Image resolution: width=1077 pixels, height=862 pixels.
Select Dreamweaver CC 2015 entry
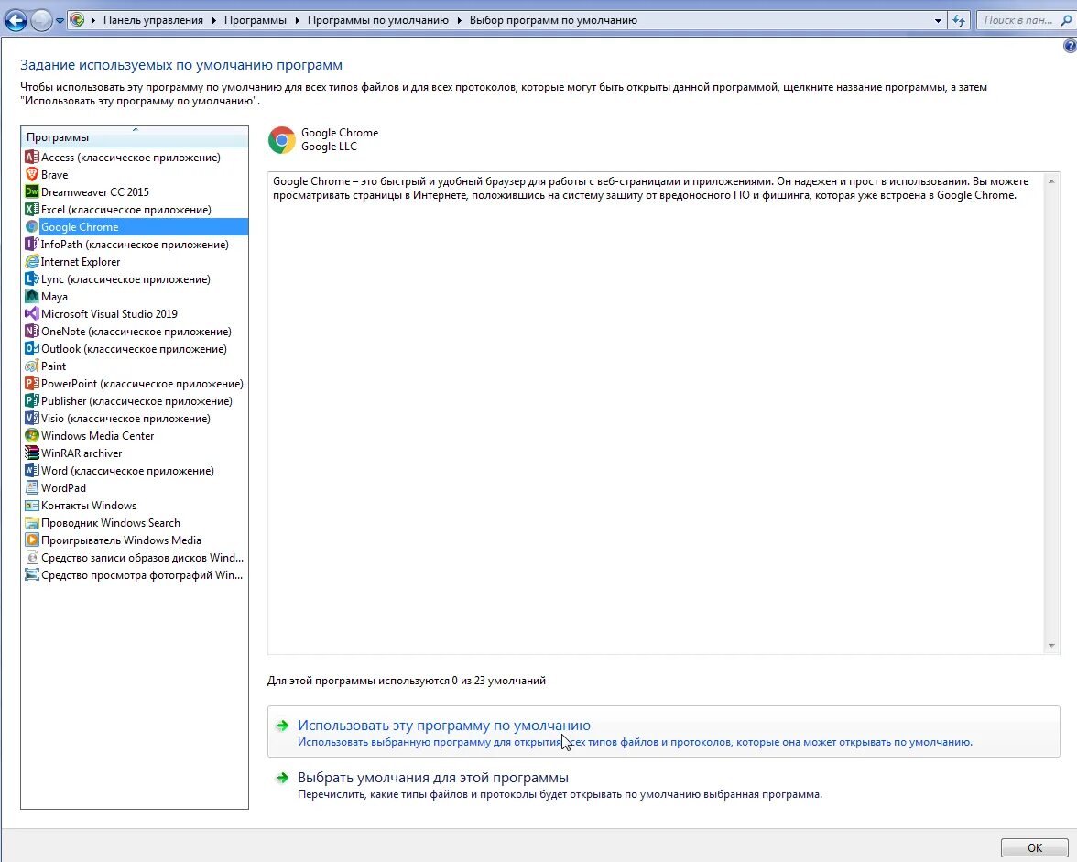tap(135, 191)
